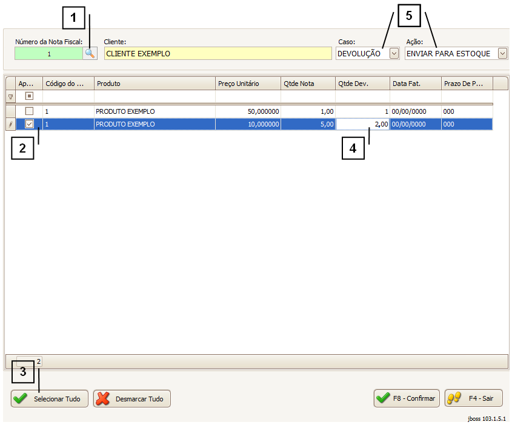This screenshot has height=425, width=512.
Task: Click the Qtde Nota column header
Action: (x=308, y=84)
